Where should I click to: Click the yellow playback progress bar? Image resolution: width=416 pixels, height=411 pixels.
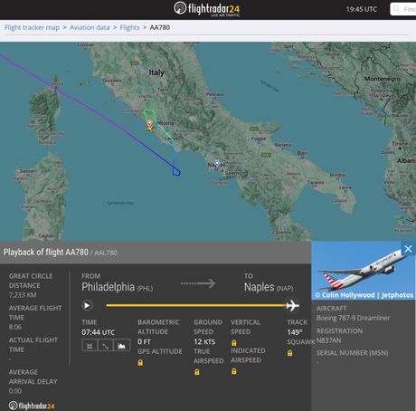(x=196, y=305)
